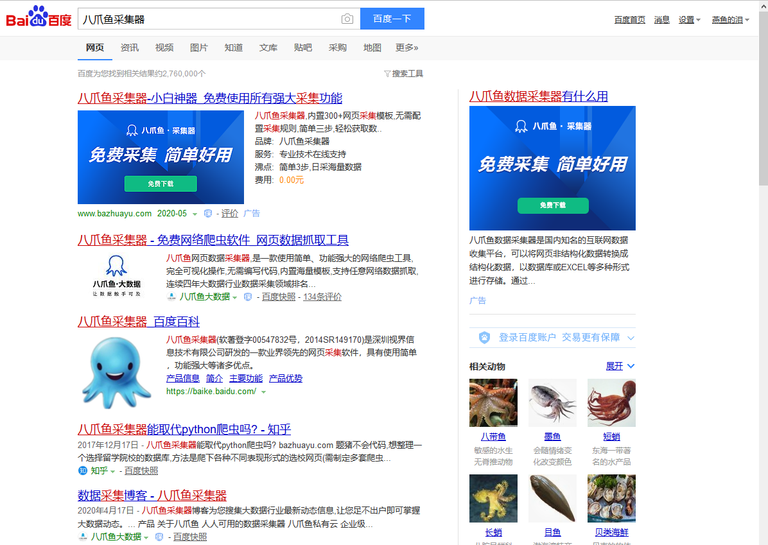Click the shield icon beside 登录百度账户

(x=484, y=338)
